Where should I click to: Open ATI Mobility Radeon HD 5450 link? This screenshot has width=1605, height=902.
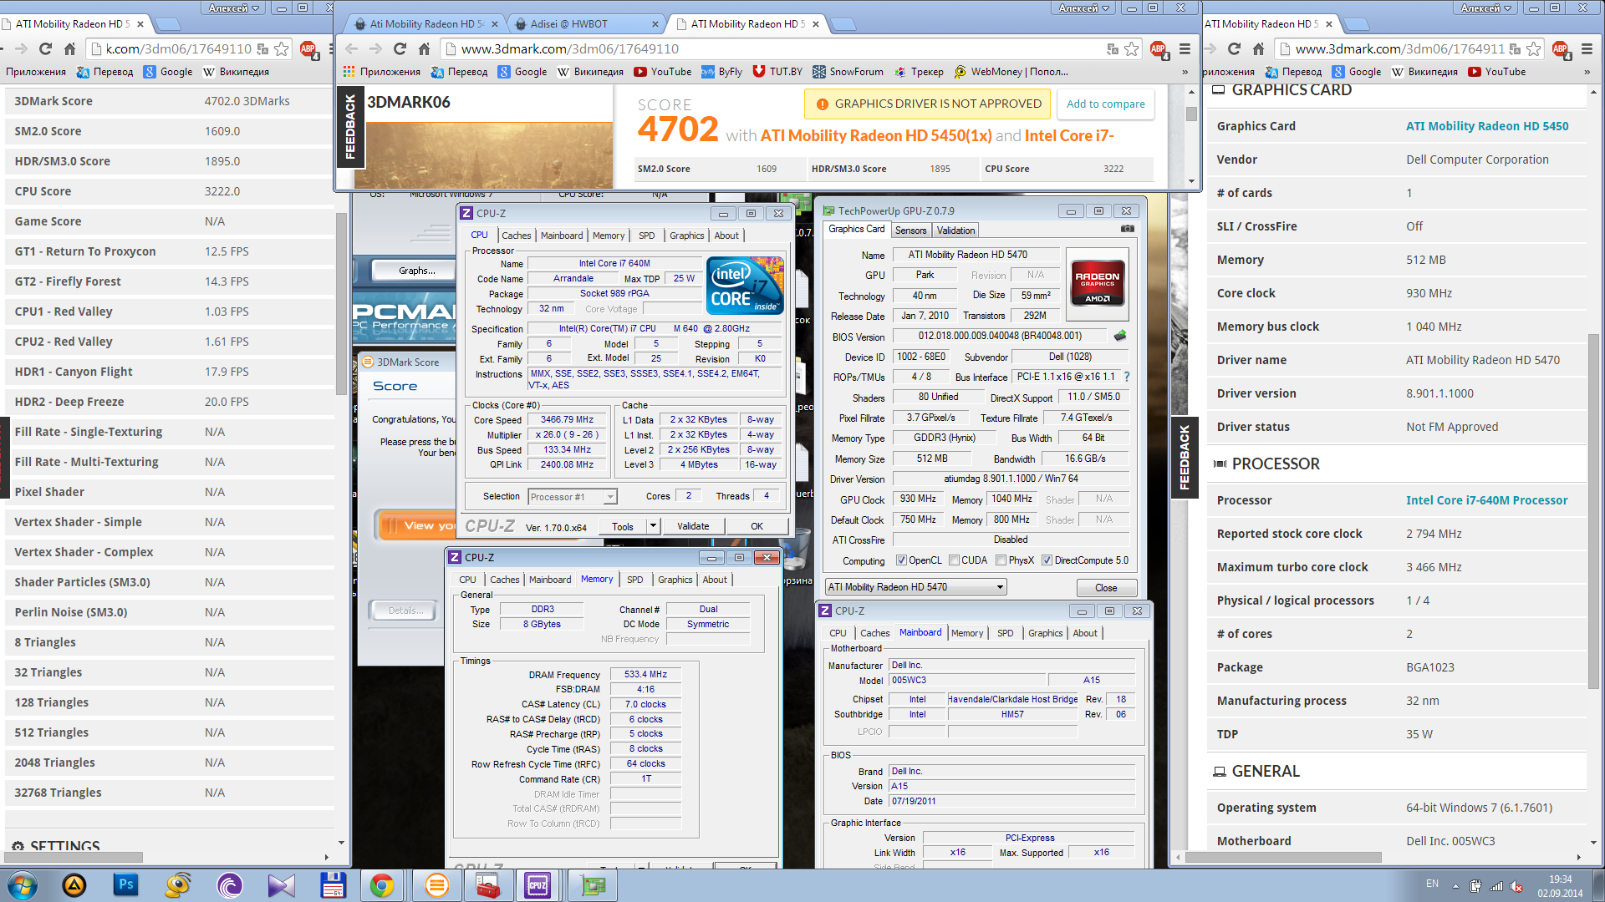click(1486, 126)
